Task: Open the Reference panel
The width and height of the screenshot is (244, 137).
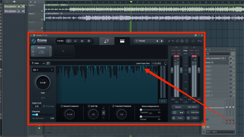Action: coord(195,113)
